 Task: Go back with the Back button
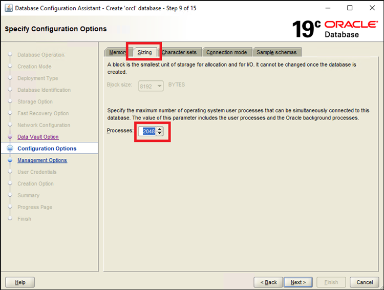(268, 282)
